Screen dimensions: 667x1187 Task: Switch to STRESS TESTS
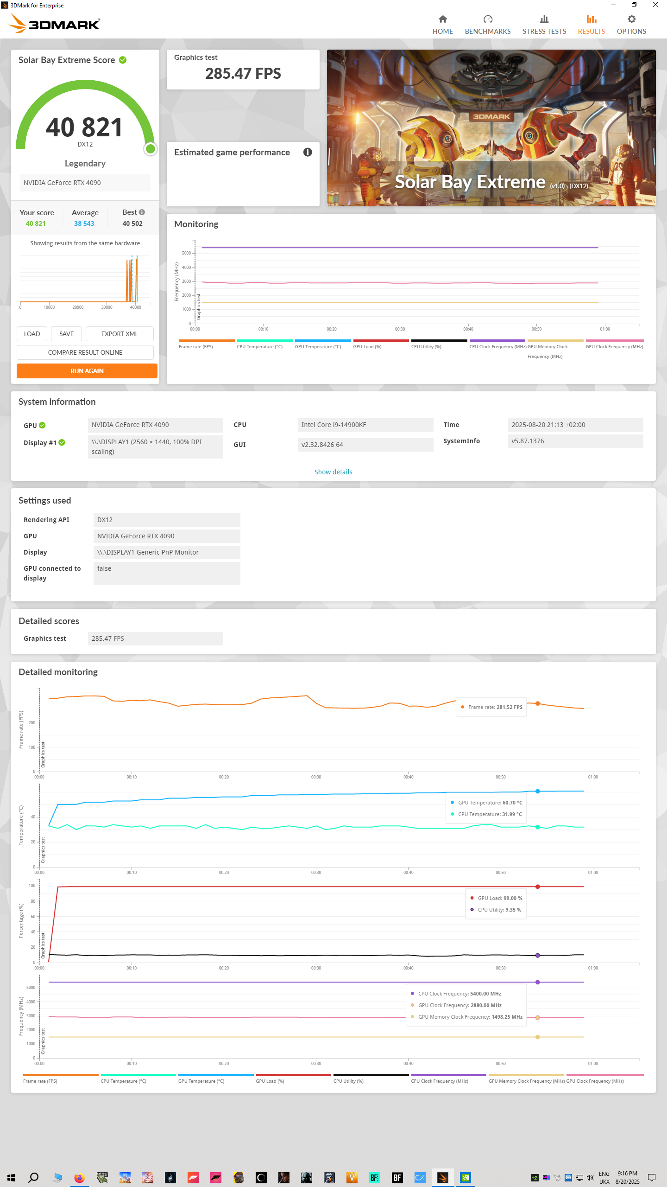tap(544, 25)
